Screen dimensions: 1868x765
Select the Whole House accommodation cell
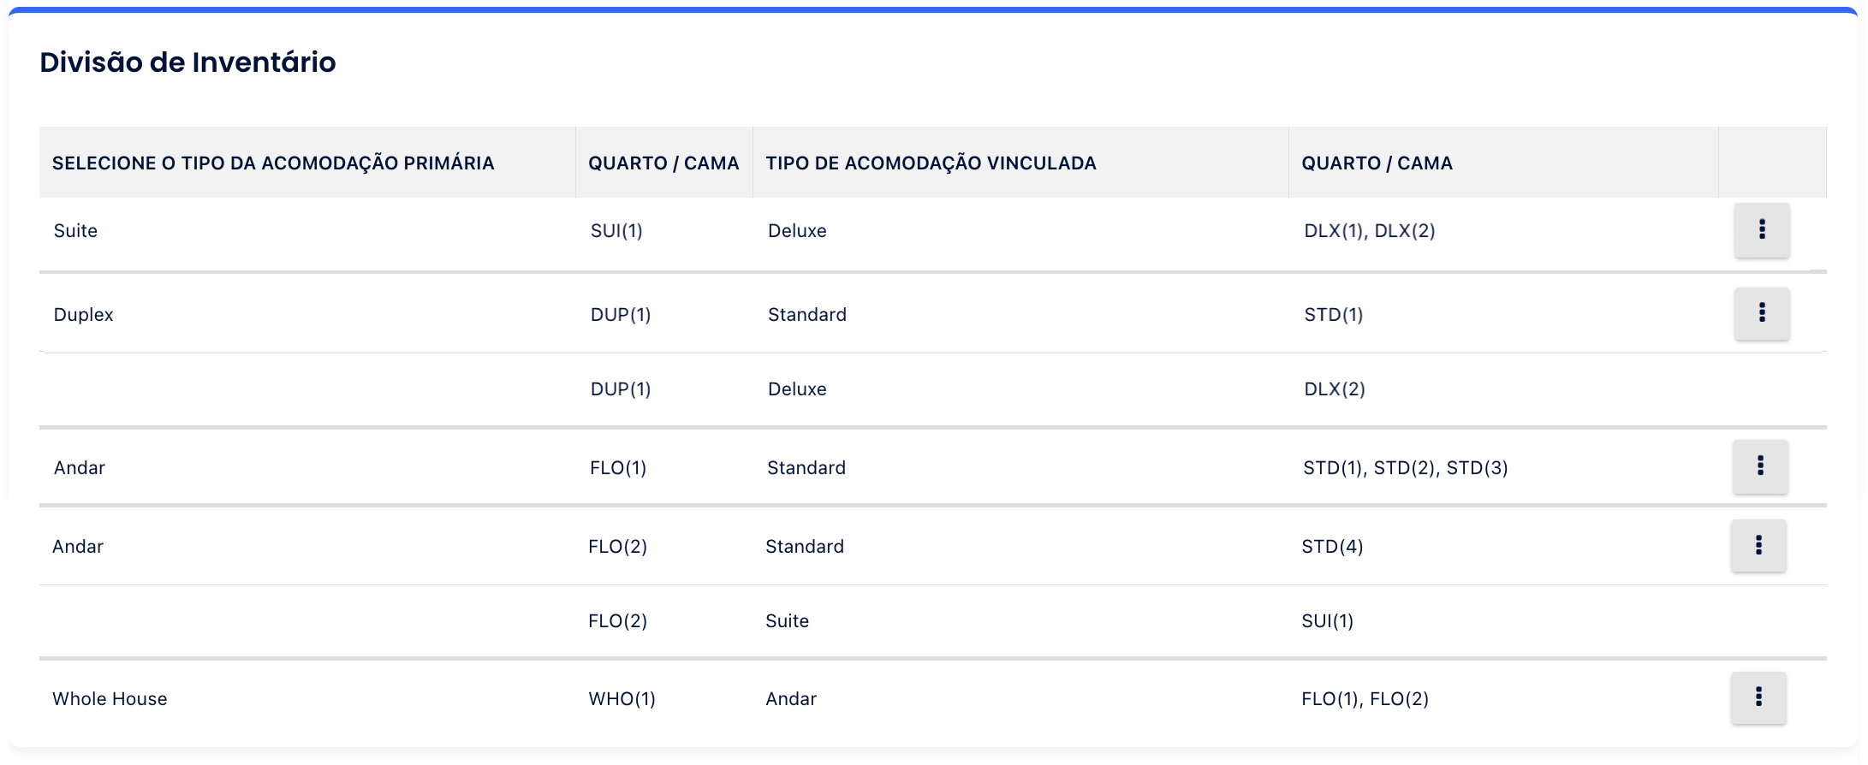(x=110, y=699)
